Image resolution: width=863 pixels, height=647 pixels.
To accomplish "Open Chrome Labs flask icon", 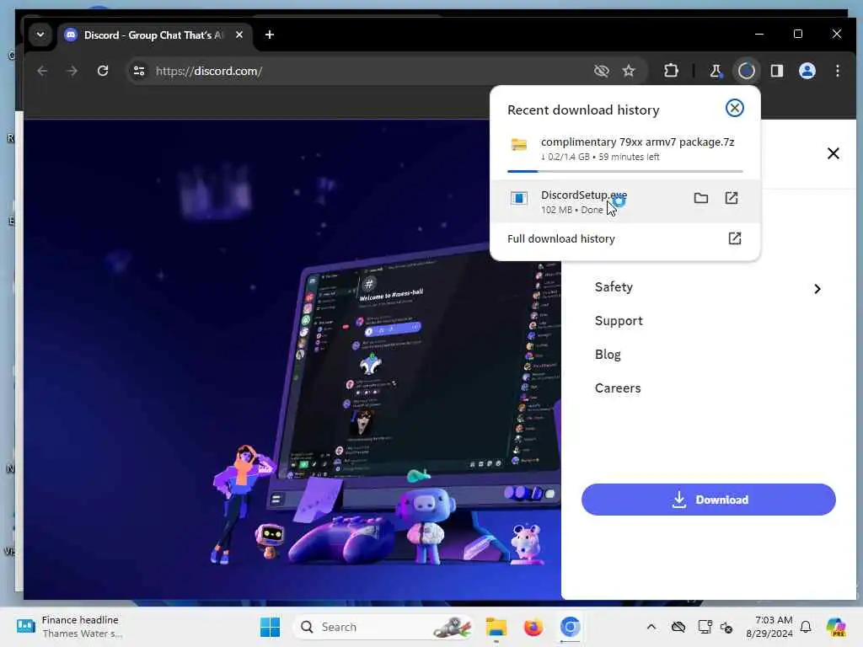I will tap(715, 71).
